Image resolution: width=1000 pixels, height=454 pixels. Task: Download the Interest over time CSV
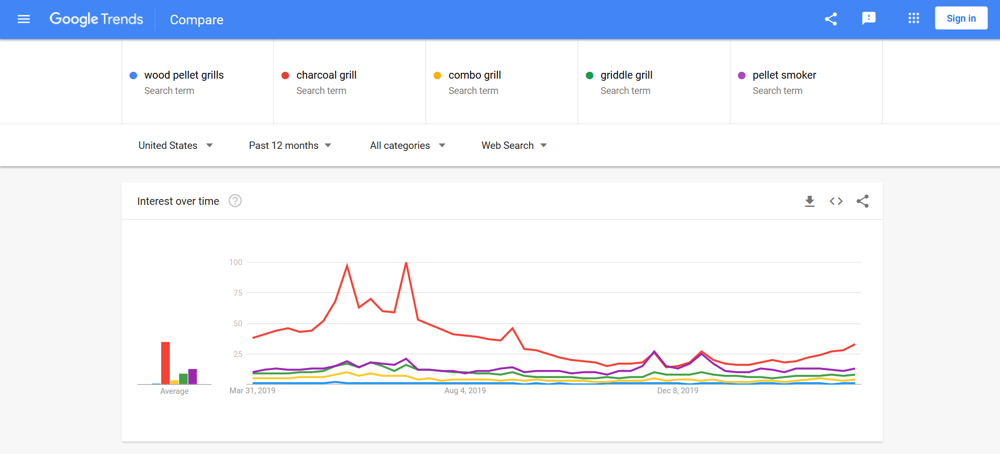[809, 201]
